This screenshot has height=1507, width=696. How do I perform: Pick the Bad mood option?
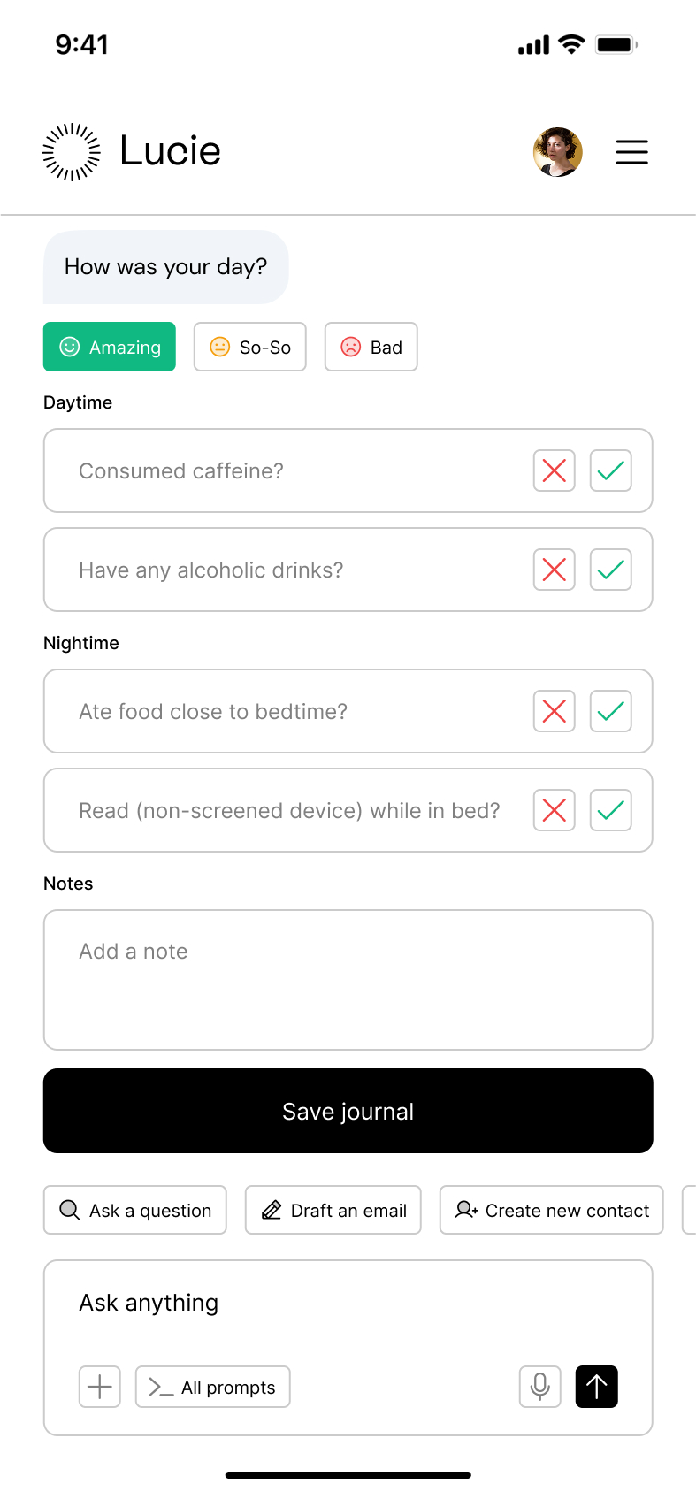tap(371, 347)
